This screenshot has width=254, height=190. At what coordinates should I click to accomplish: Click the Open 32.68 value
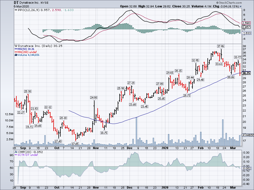click(x=128, y=6)
